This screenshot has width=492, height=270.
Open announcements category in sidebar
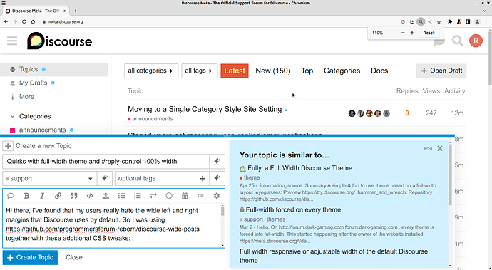coord(42,130)
